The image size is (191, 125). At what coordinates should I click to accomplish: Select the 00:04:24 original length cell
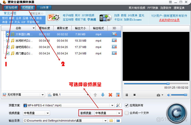[44, 53]
